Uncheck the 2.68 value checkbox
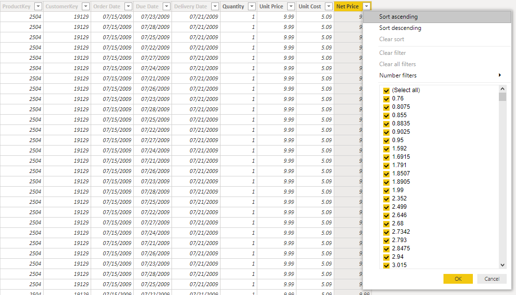 coord(386,224)
